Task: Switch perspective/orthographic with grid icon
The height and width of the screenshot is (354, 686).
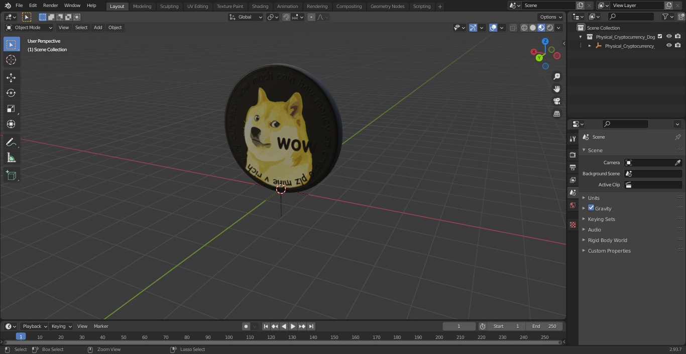Action: pyautogui.click(x=557, y=114)
